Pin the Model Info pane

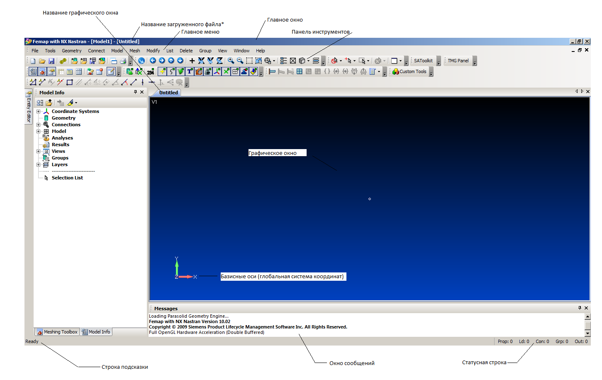pyautogui.click(x=135, y=92)
